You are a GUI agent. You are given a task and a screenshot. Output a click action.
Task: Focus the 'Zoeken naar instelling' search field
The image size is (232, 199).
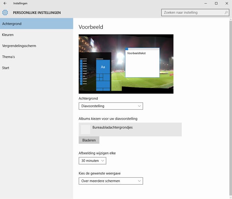195,13
